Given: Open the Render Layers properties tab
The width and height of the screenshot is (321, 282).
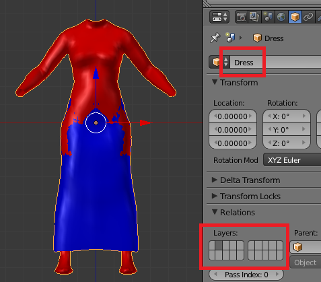Looking at the screenshot, I should (x=254, y=17).
